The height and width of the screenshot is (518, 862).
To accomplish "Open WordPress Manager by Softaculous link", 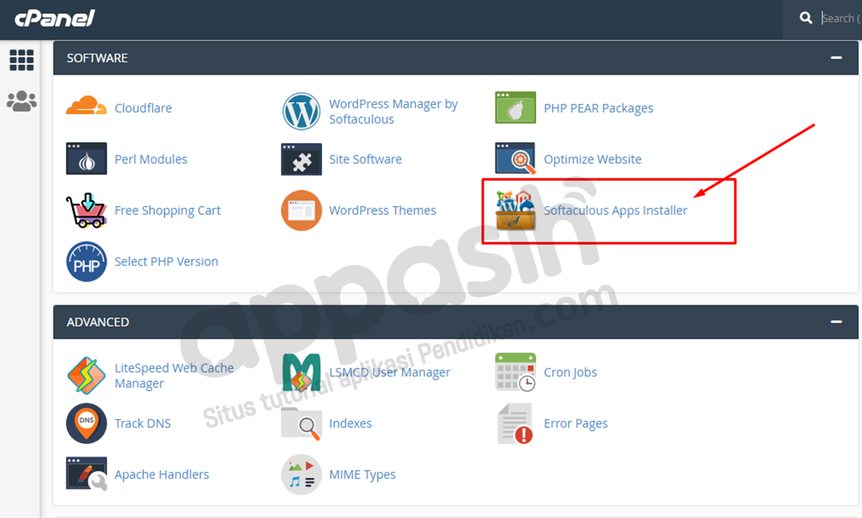I will [x=393, y=111].
